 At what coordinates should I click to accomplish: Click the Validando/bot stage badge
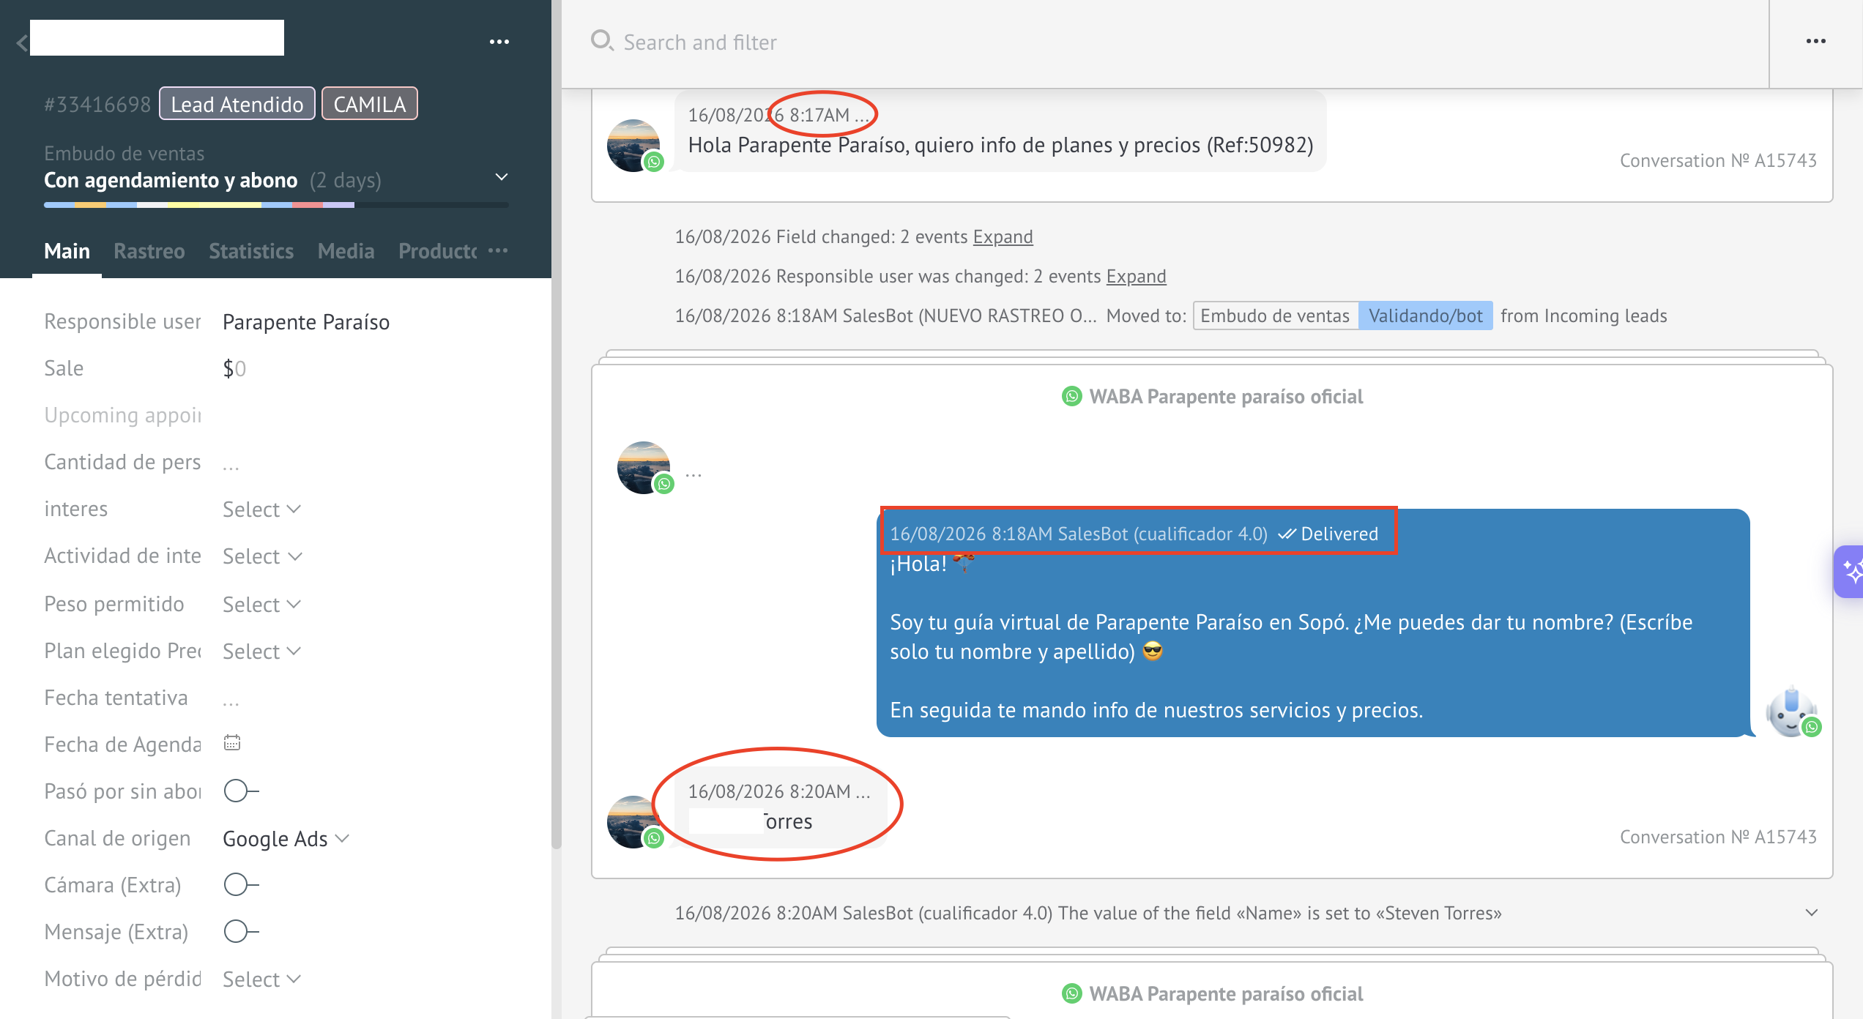click(x=1425, y=316)
